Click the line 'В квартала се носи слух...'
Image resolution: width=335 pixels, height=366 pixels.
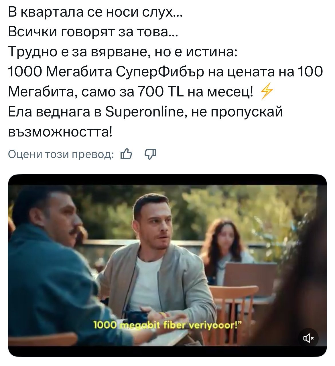point(95,12)
